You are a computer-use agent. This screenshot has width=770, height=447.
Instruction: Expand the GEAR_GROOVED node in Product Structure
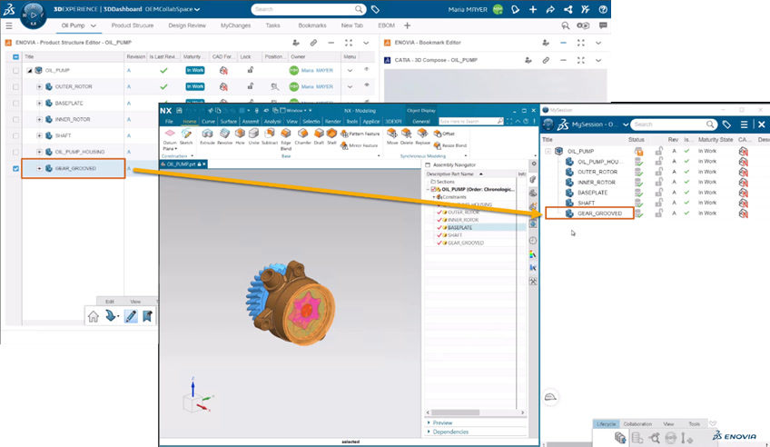(39, 168)
